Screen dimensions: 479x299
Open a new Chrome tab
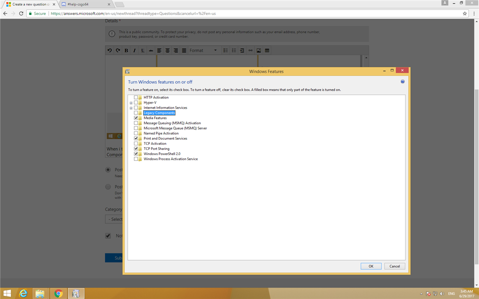119,5
